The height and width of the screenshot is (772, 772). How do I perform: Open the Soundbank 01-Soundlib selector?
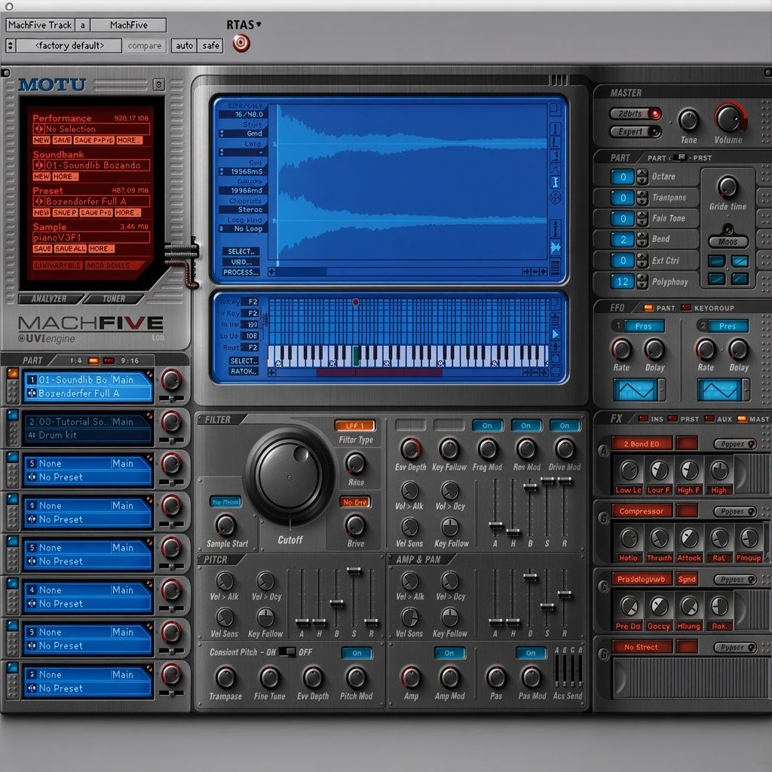(x=91, y=165)
